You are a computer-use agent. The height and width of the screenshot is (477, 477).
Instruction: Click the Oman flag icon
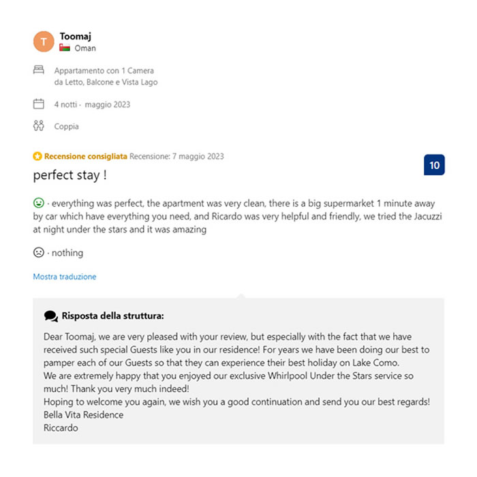(x=65, y=48)
